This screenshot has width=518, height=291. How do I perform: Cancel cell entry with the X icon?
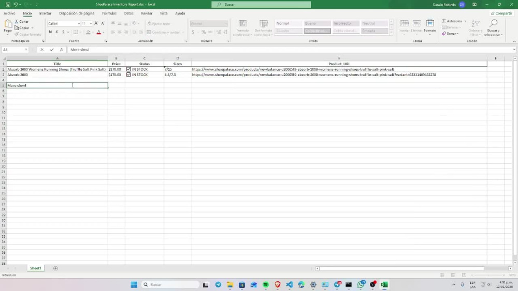[x=42, y=50]
